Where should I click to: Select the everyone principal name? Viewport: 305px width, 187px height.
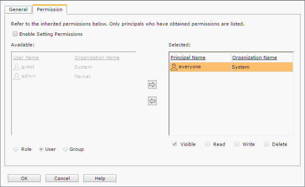[x=189, y=67]
